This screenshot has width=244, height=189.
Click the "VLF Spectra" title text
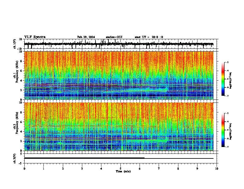pyautogui.click(x=35, y=37)
